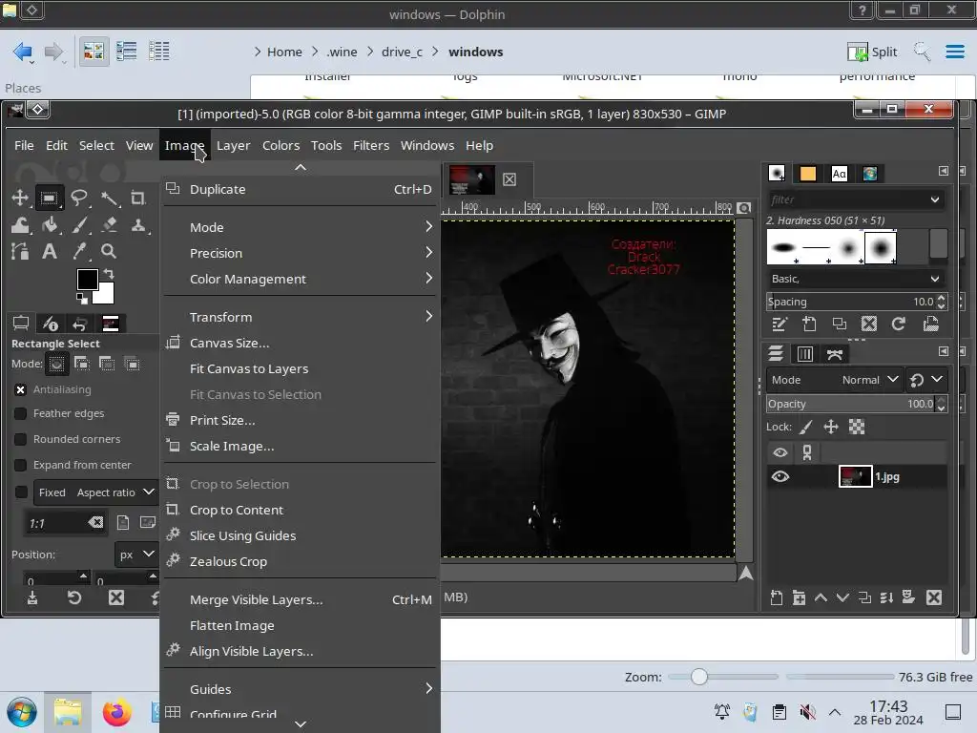The width and height of the screenshot is (977, 733).
Task: Delete this layer button
Action: pyautogui.click(x=933, y=597)
